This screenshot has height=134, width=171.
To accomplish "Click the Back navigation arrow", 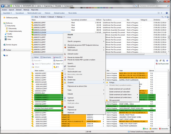I will pos(3,6).
